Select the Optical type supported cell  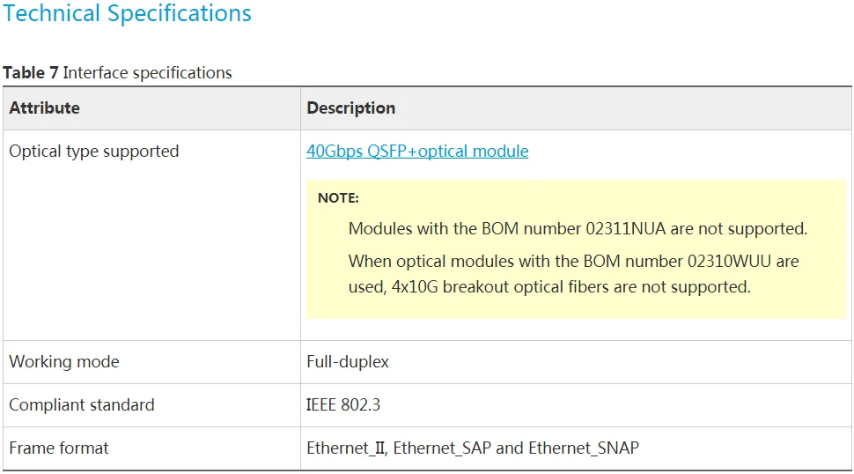(x=151, y=235)
